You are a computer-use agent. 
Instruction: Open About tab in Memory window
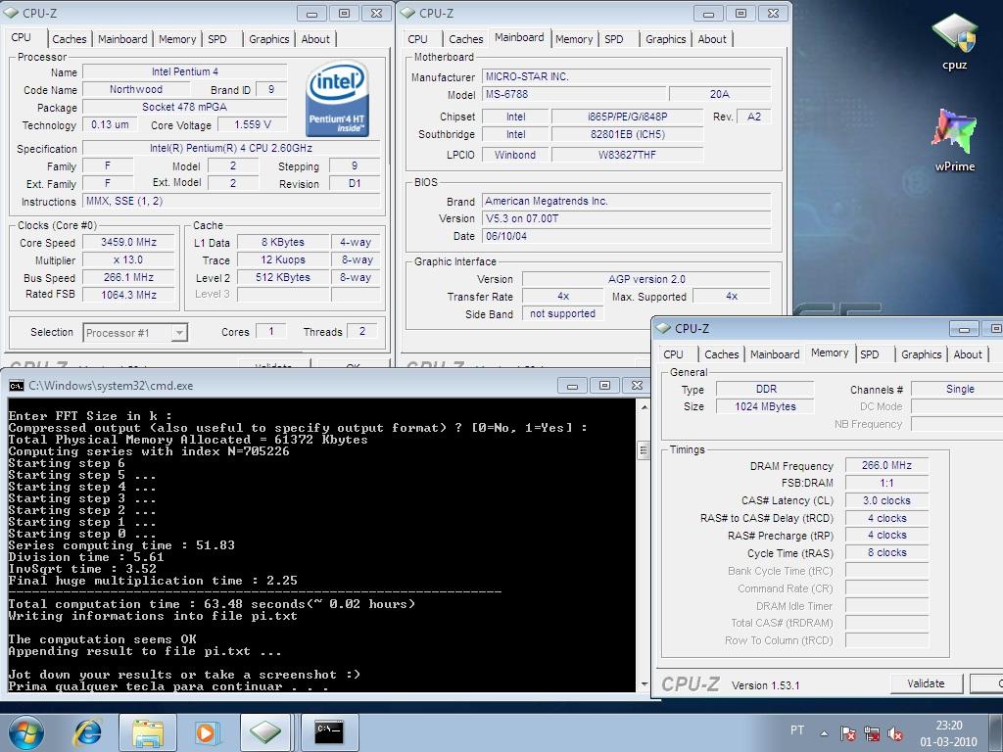coord(967,354)
